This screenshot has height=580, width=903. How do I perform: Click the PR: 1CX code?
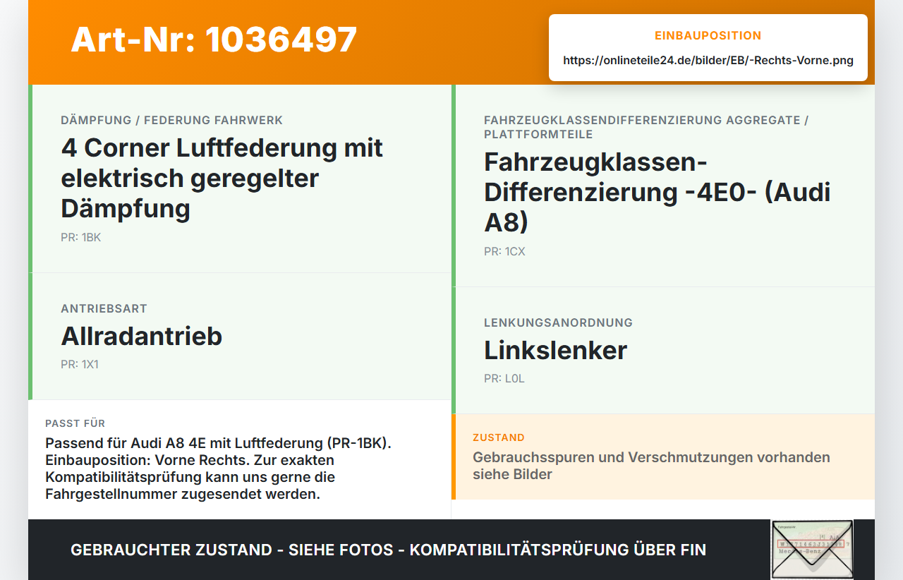click(504, 252)
